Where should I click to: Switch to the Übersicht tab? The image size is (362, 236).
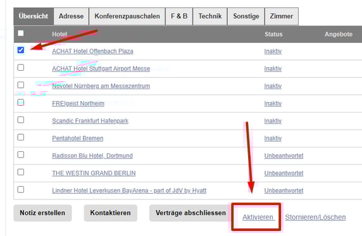pyautogui.click(x=34, y=16)
